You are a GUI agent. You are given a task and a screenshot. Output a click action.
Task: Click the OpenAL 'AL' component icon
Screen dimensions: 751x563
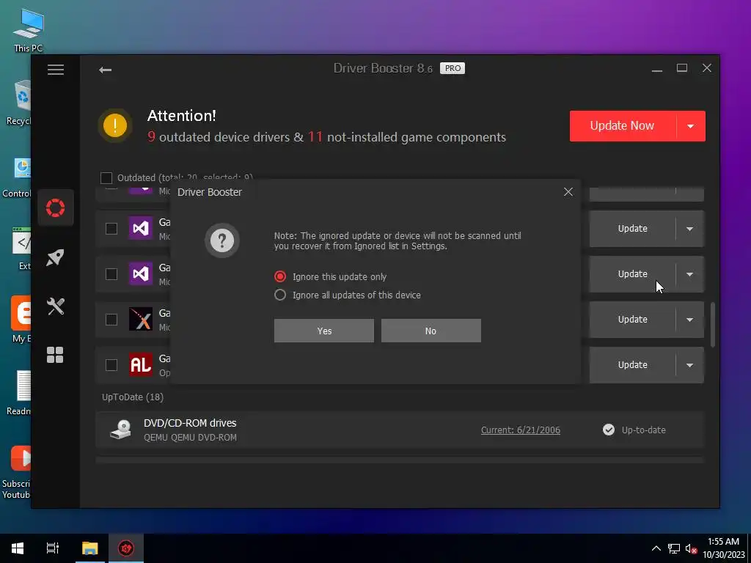click(141, 365)
